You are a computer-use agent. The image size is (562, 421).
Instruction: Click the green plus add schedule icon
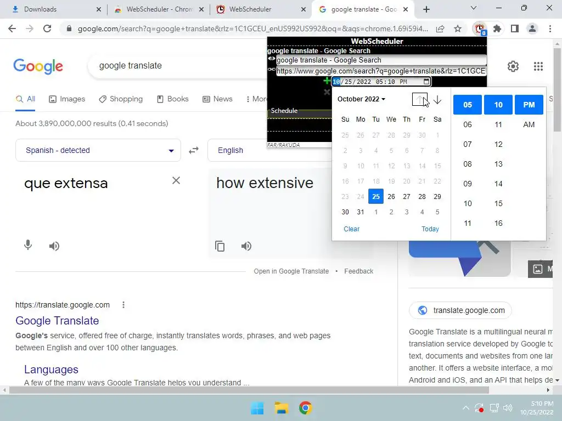coord(327,81)
